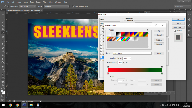Viewport: 192px width, 108px height.
Task: Switch to the Sleeklens.psd document tab
Action: [x=23, y=10]
